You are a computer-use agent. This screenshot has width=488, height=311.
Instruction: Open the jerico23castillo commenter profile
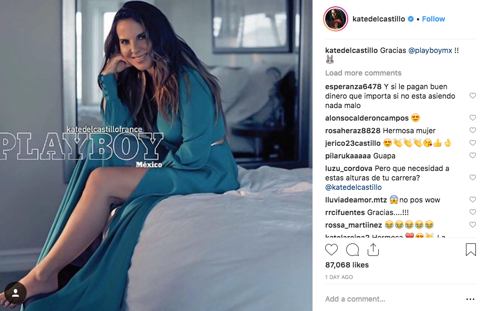pos(352,143)
